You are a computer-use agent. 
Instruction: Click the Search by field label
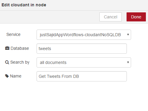[x=20, y=62]
